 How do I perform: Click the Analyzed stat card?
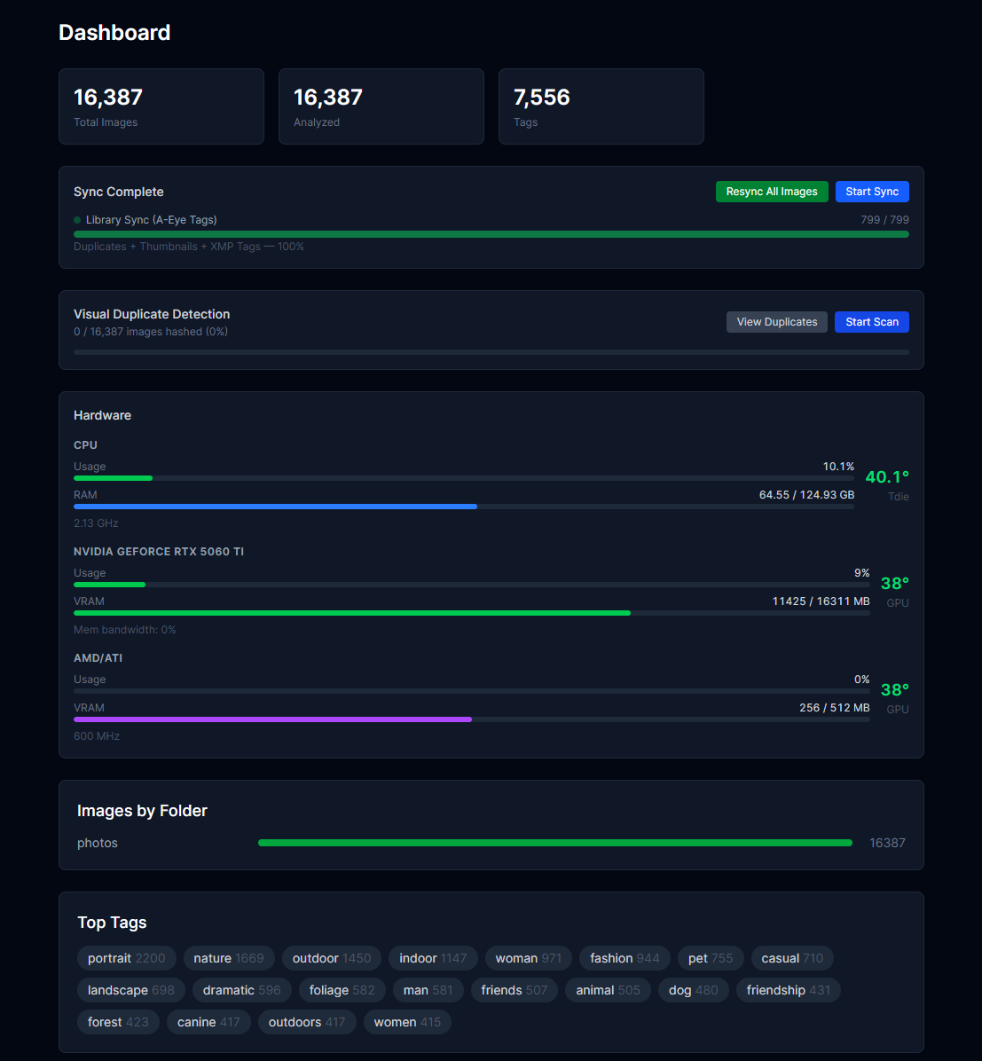381,106
